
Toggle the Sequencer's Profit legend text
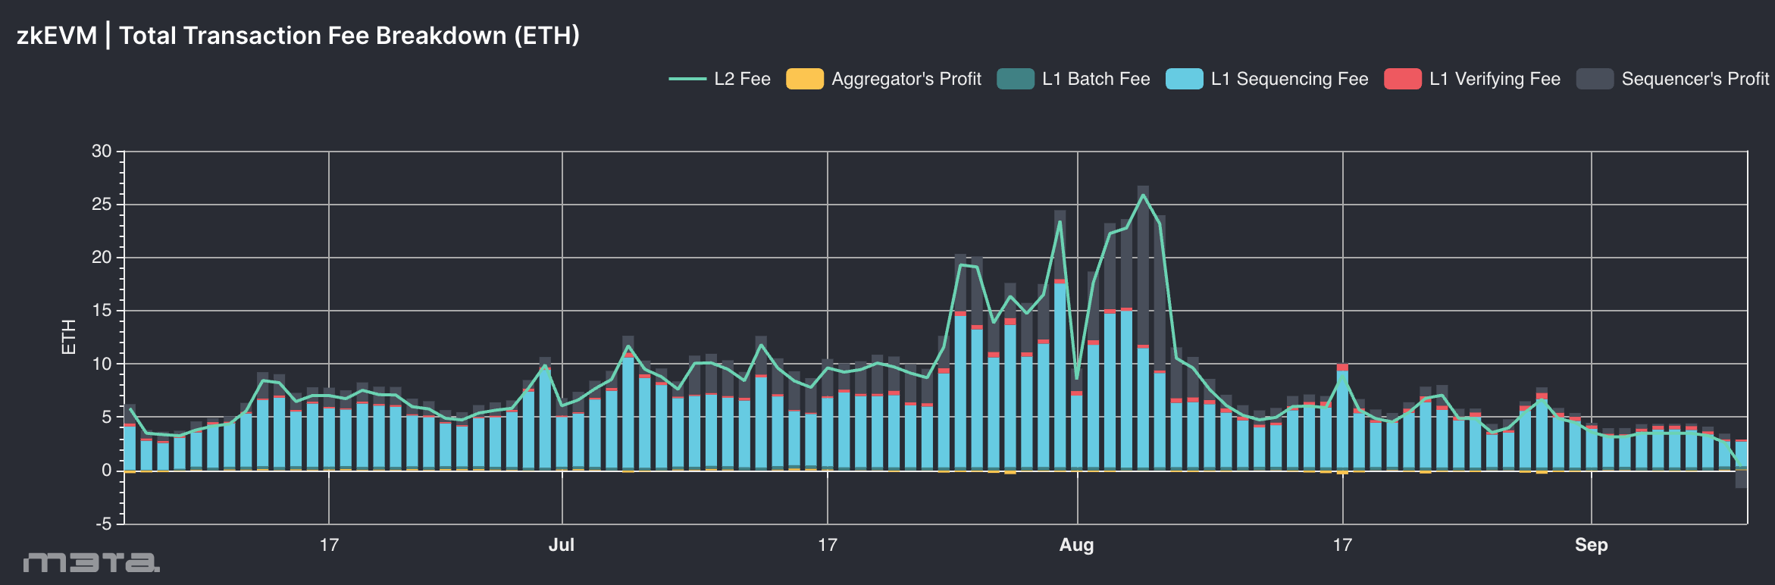(1695, 79)
